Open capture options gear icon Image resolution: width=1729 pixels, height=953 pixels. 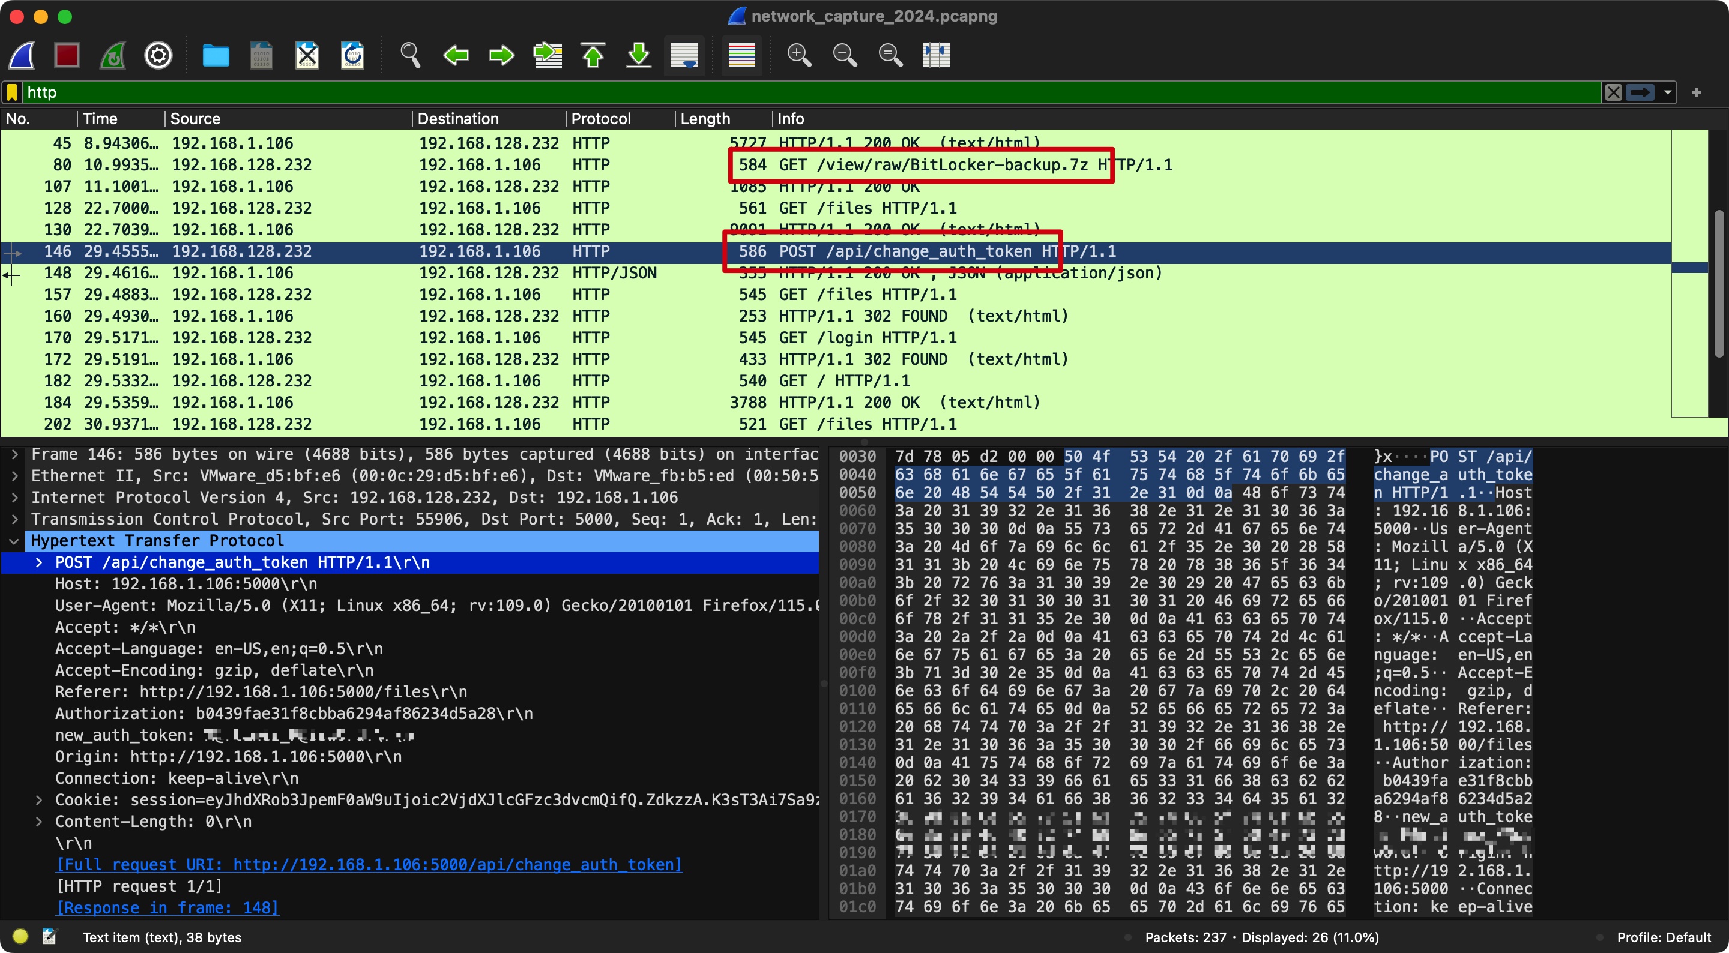[x=158, y=55]
